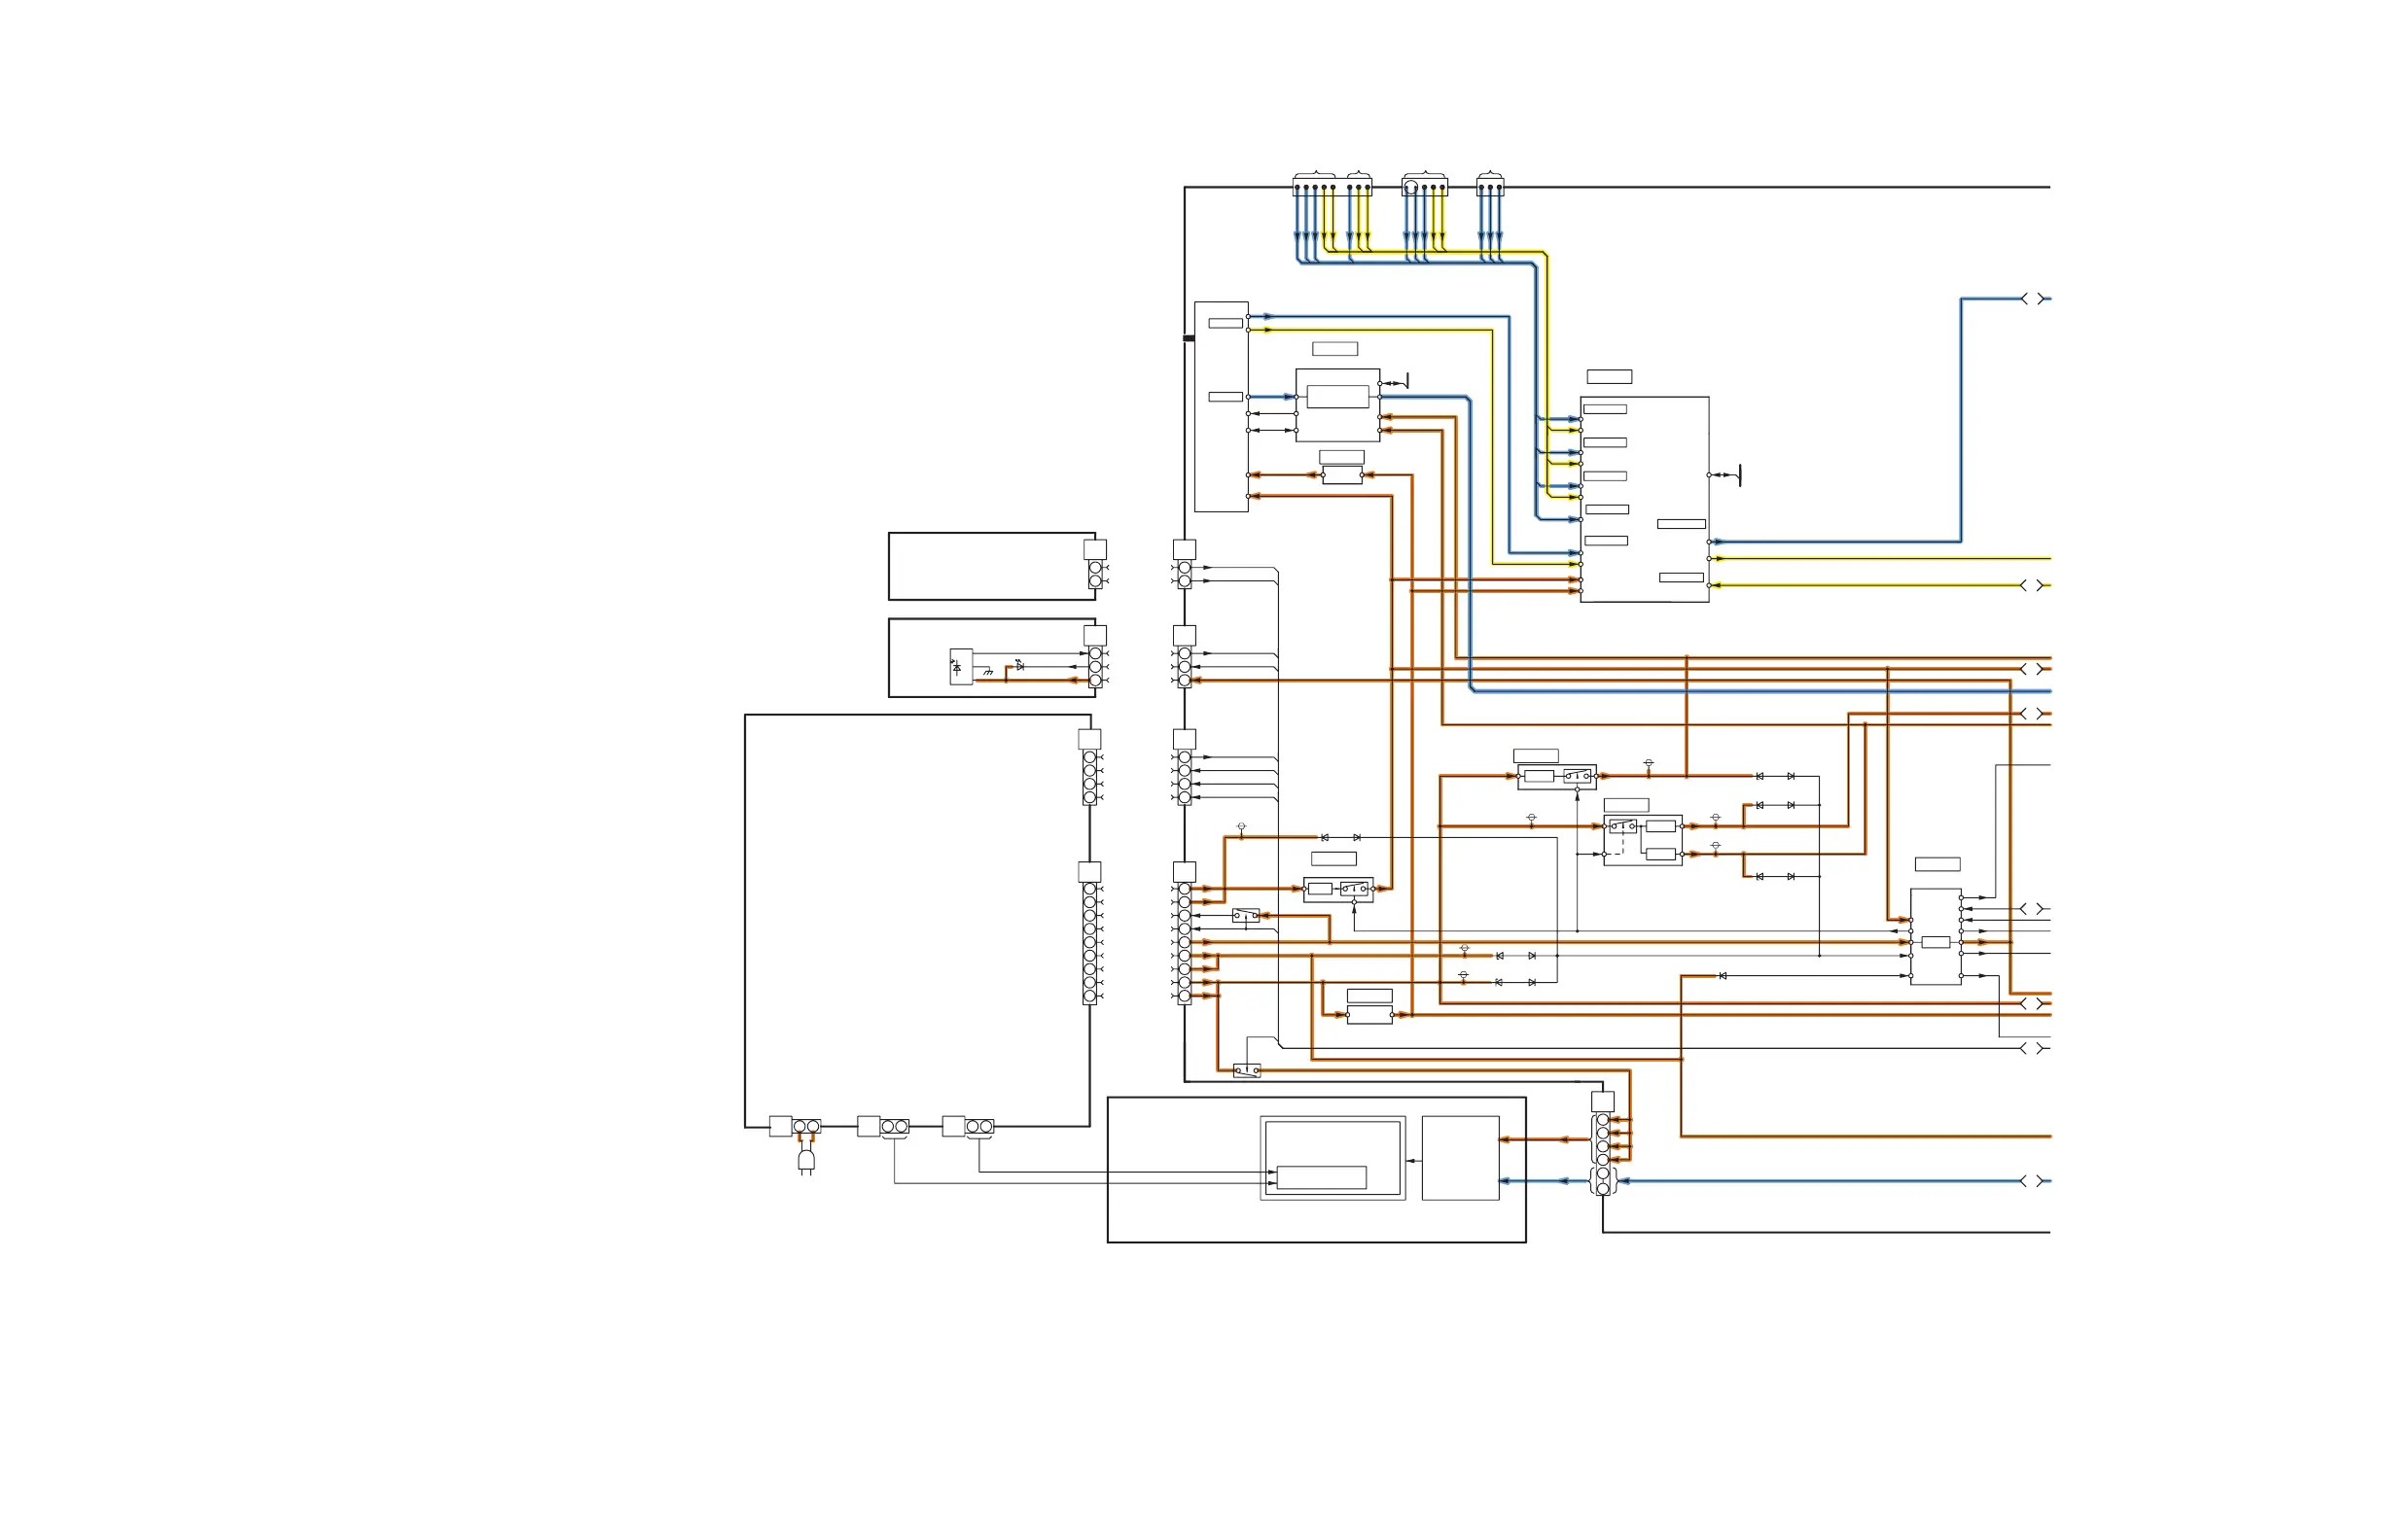Click the AC power plug symbol

click(806, 1160)
